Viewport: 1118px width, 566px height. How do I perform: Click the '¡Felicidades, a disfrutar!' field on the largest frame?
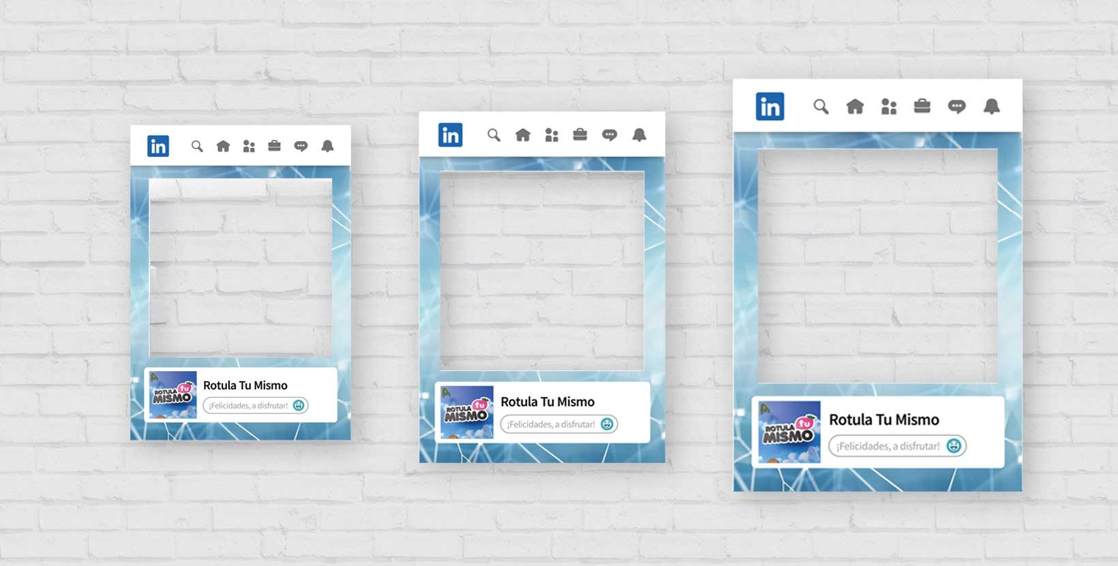[x=888, y=446]
